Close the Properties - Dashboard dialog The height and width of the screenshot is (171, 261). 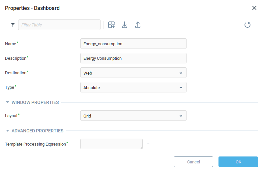point(254,8)
